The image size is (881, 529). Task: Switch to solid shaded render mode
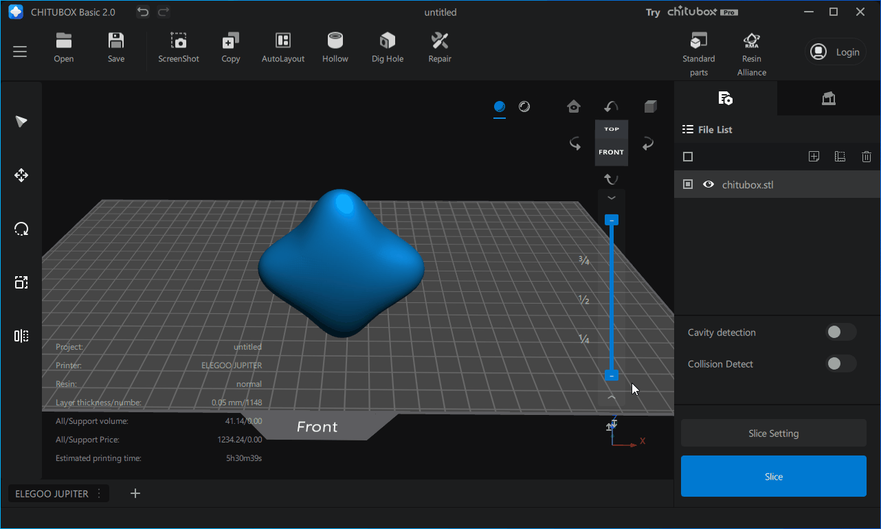tap(500, 106)
